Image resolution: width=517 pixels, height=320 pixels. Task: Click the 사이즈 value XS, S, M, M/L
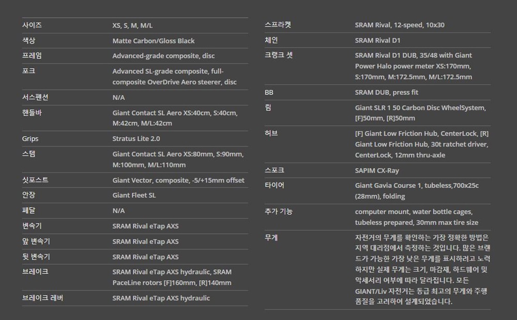tap(132, 25)
